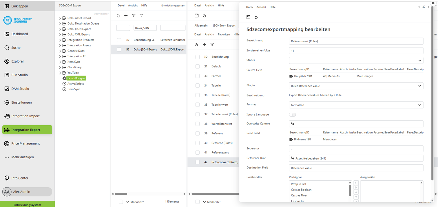The width and height of the screenshot is (438, 207).
Task: Save the Sdzecomexportmapping with the floppy disk icon
Action: coord(248,17)
